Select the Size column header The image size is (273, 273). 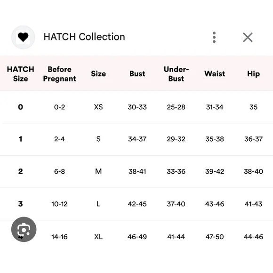pyautogui.click(x=98, y=74)
